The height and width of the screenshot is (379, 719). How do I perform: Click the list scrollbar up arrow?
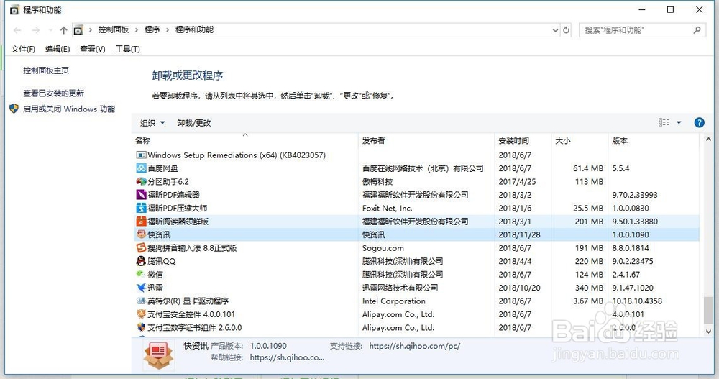[708, 139]
